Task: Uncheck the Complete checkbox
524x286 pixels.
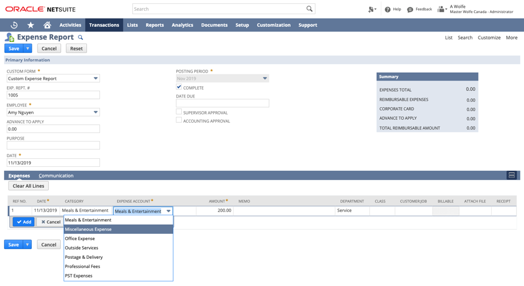Action: tap(179, 87)
